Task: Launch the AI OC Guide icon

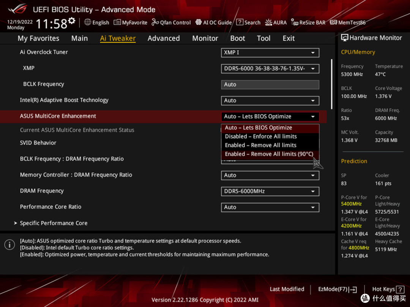Action: coord(199,22)
